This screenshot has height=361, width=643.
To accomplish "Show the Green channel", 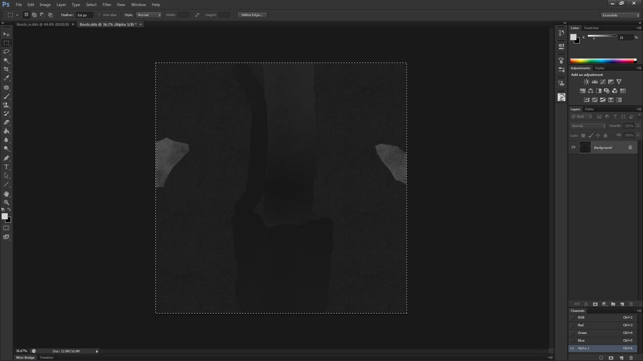I will pyautogui.click(x=572, y=333).
